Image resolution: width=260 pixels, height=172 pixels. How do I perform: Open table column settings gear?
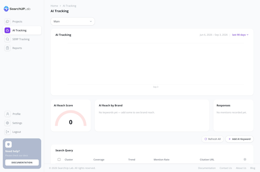click(x=245, y=159)
